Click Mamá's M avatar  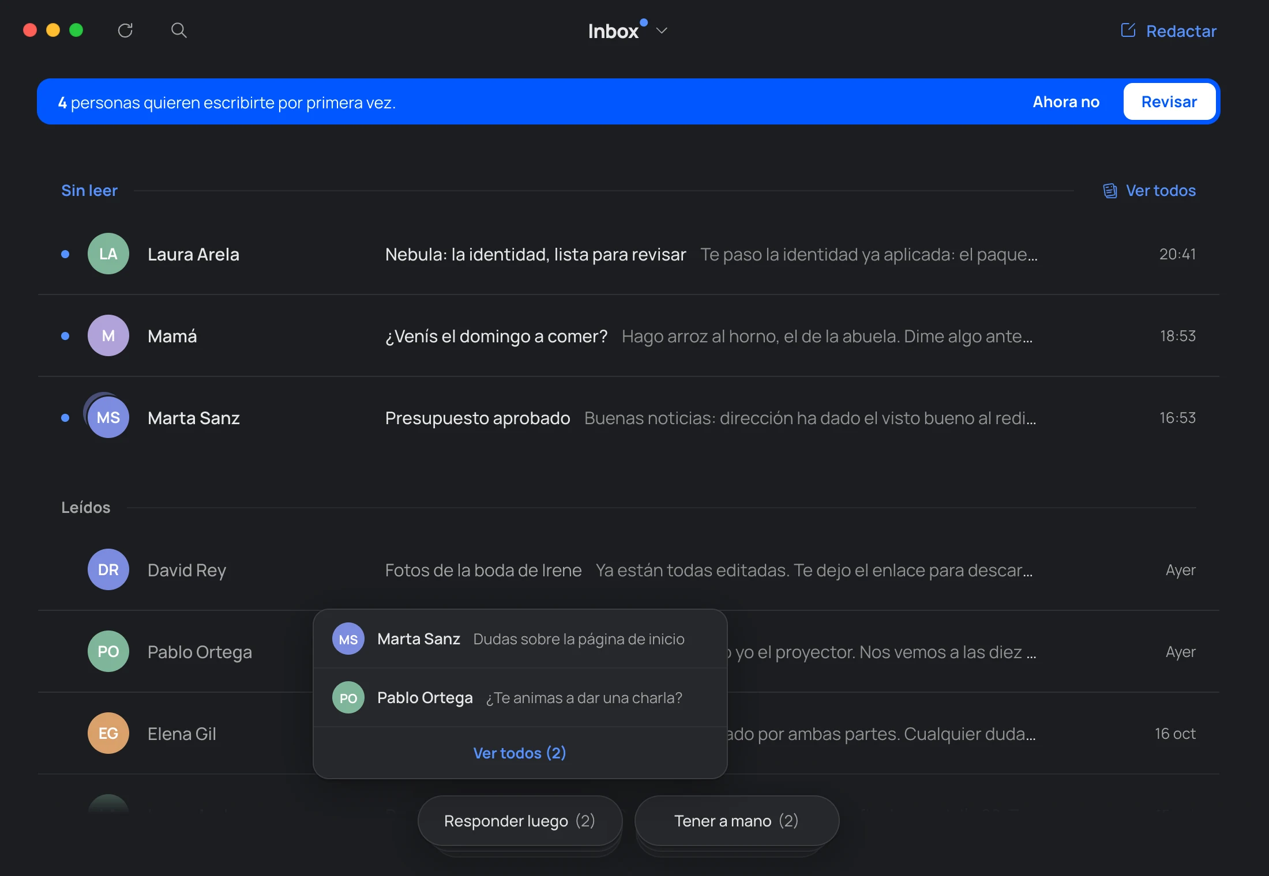tap(108, 335)
